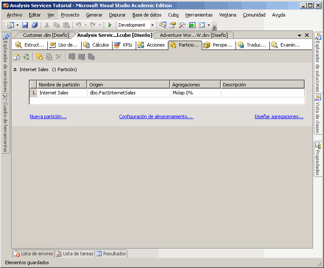Select the Molap 0% aggregations cell
Image resolution: width=324 pixels, height=268 pixels.
tap(195, 93)
